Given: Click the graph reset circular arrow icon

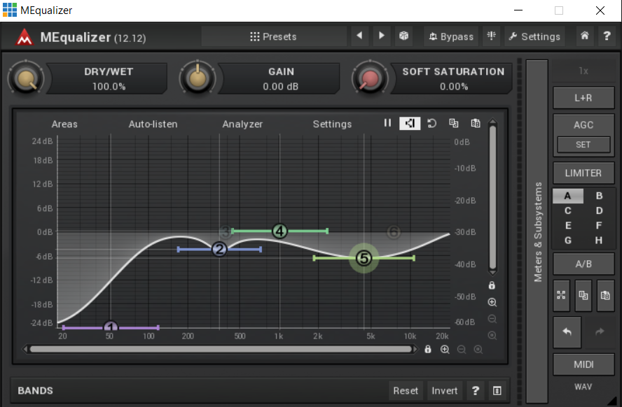Looking at the screenshot, I should 432,123.
